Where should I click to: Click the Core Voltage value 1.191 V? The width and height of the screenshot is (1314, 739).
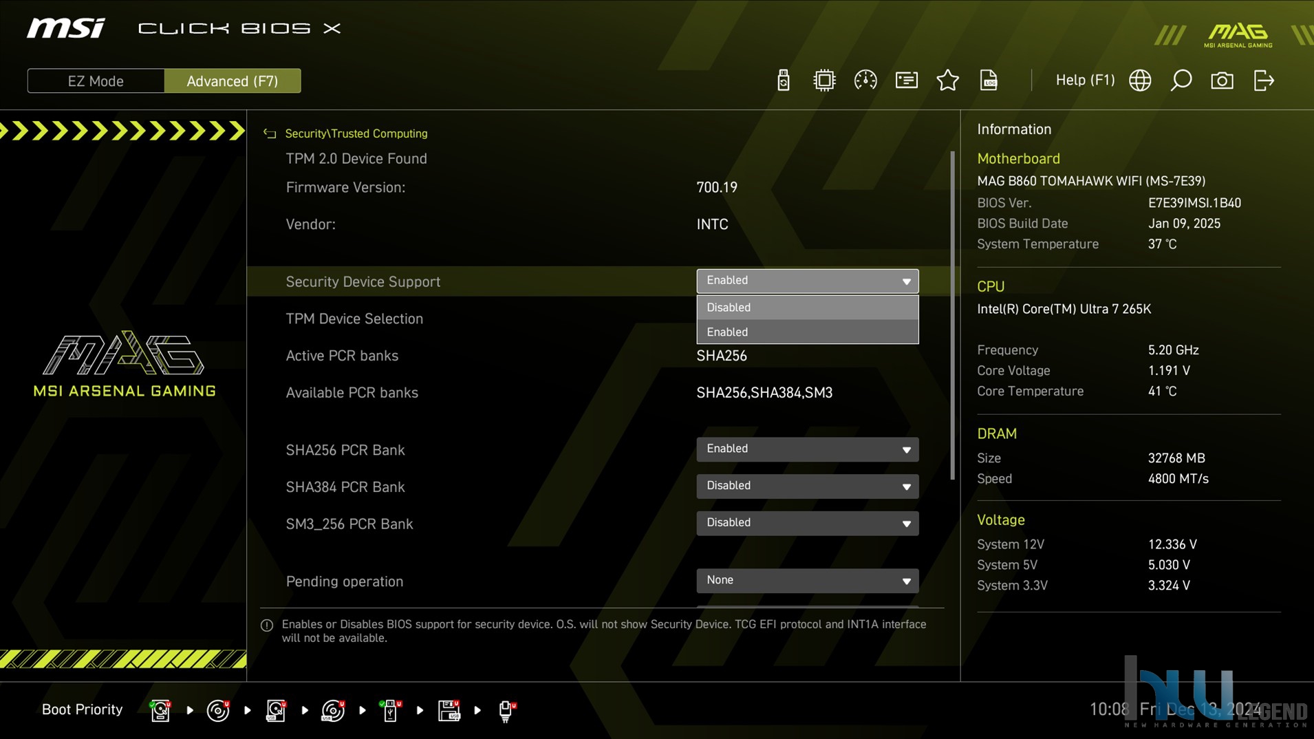[x=1169, y=371]
